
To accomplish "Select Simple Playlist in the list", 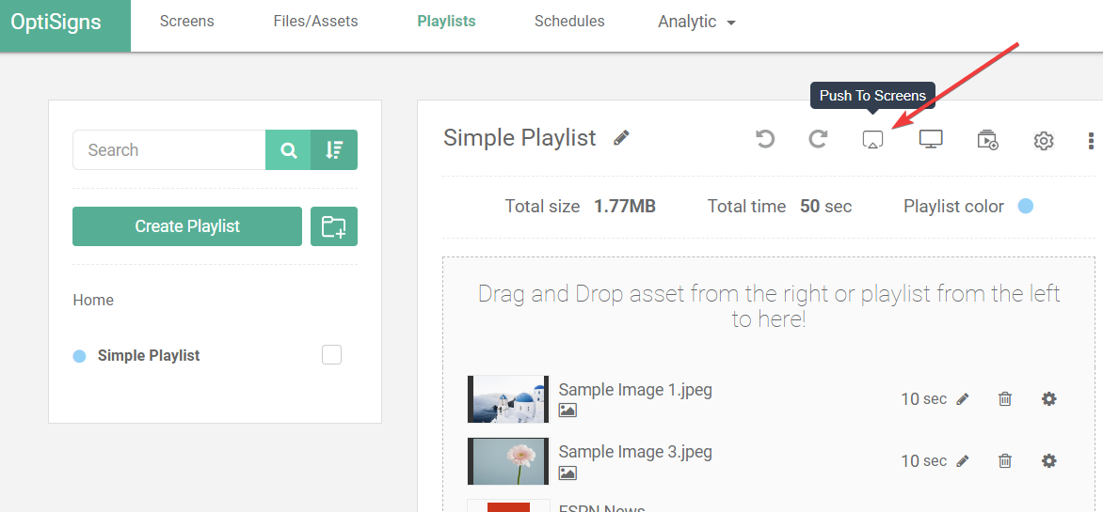I will (x=149, y=355).
